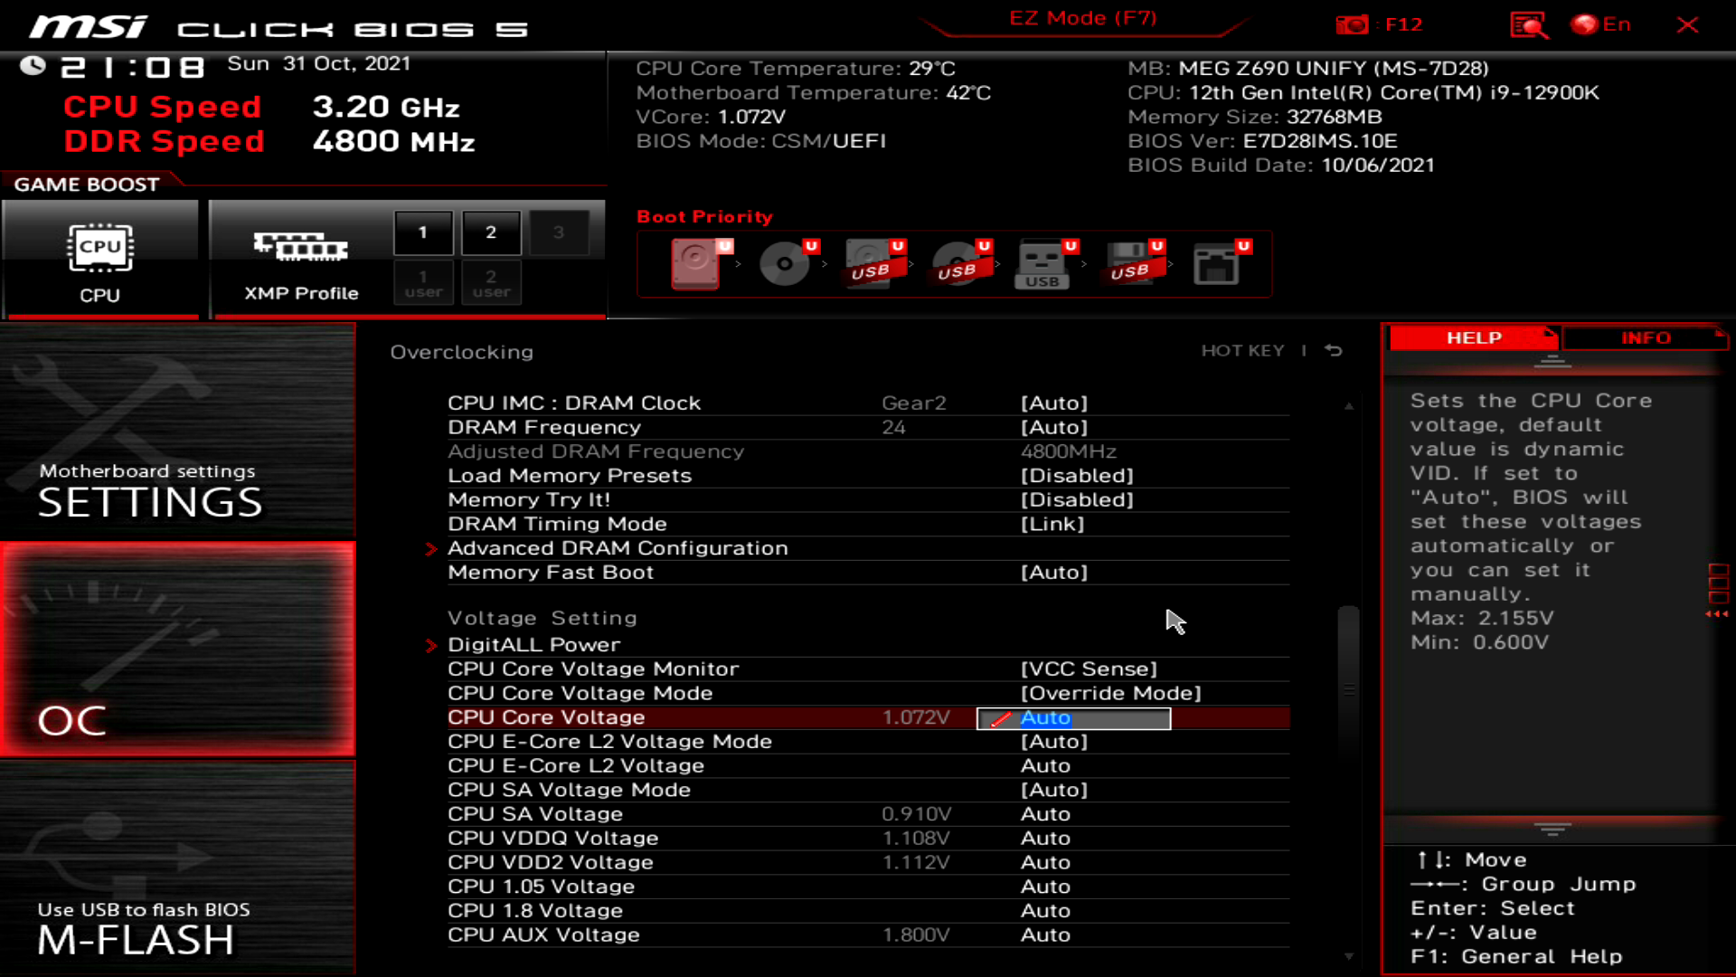Switch to the HELP tab
This screenshot has width=1736, height=977.
[x=1473, y=338]
